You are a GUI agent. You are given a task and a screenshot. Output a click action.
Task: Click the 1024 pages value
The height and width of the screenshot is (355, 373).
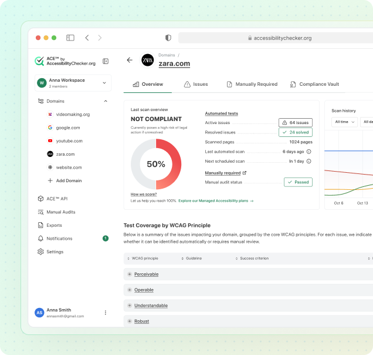(301, 142)
